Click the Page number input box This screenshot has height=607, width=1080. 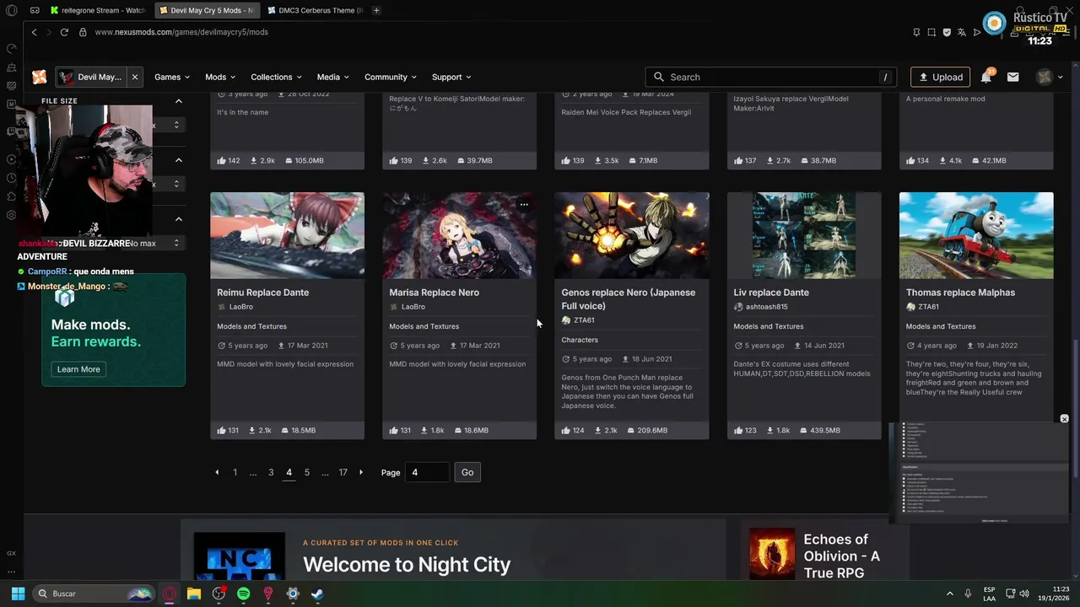(x=427, y=472)
